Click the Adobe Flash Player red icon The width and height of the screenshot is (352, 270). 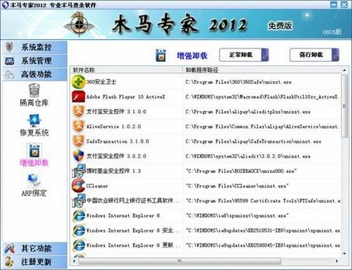(78, 96)
